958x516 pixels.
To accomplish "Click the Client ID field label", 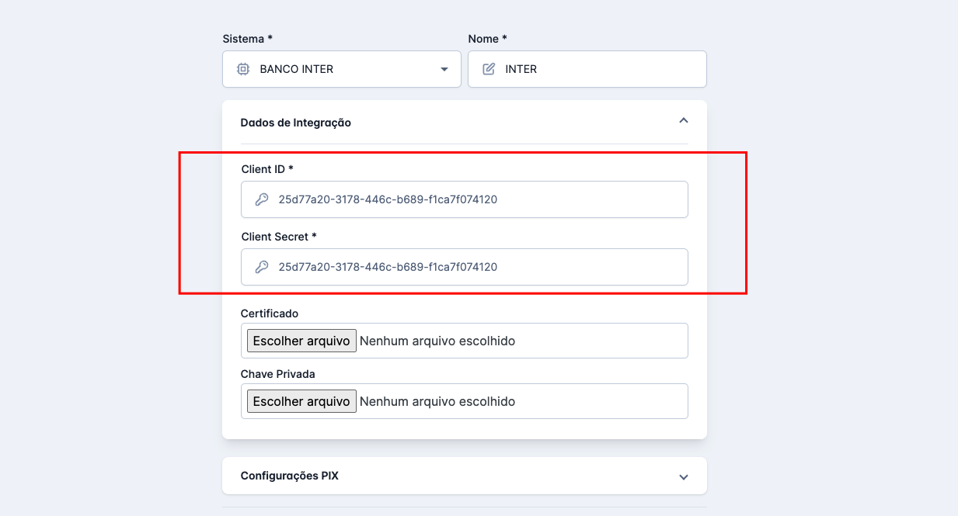I will coord(267,169).
